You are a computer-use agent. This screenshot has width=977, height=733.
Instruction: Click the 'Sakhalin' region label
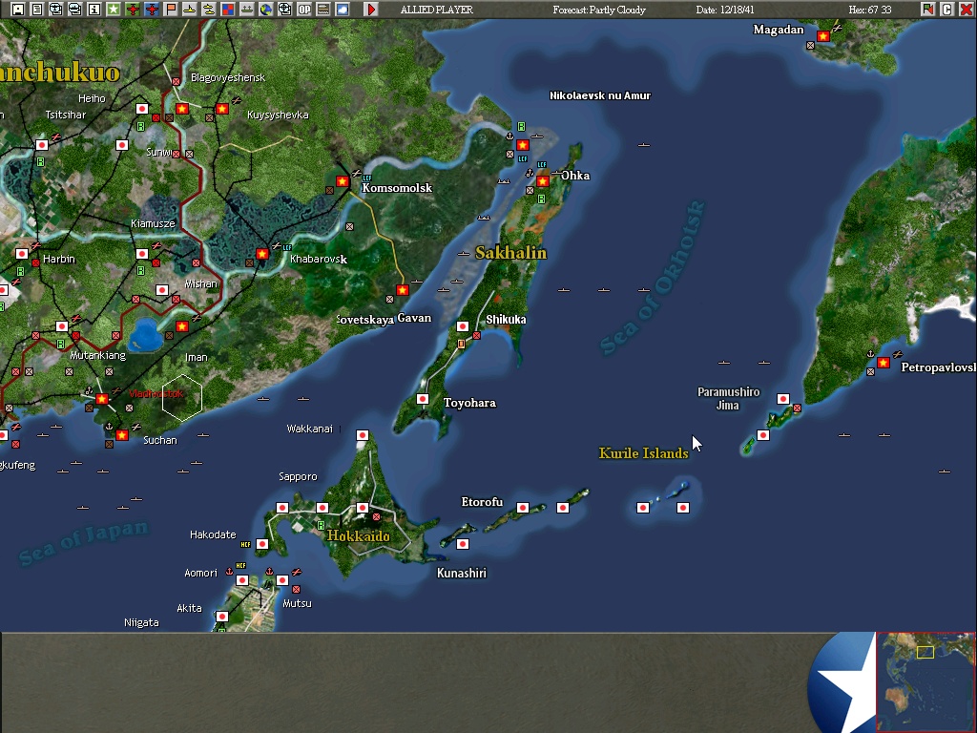coord(510,252)
